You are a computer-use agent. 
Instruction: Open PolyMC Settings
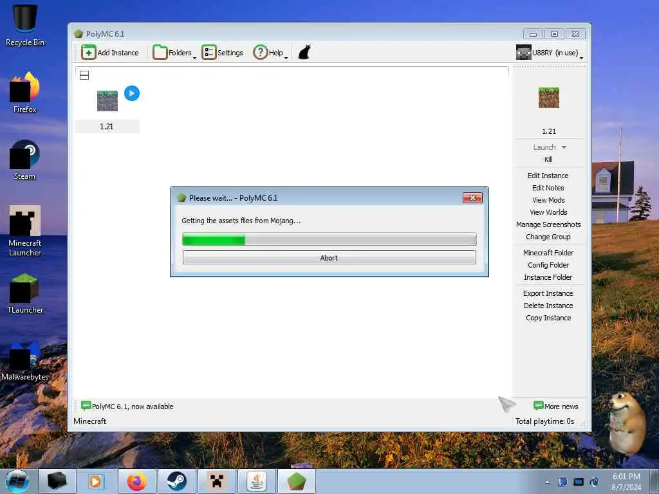222,53
